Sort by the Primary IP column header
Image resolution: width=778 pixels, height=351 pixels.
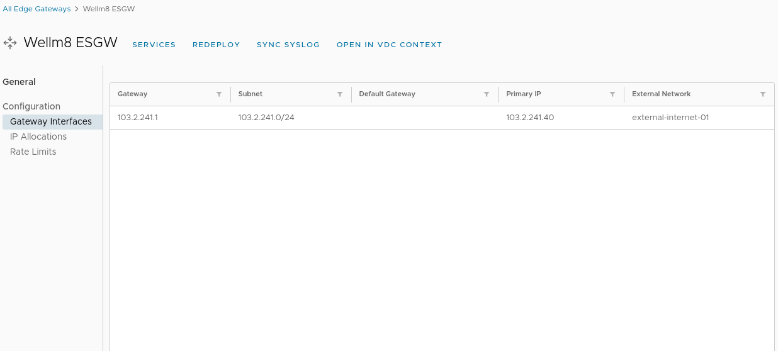pos(524,94)
